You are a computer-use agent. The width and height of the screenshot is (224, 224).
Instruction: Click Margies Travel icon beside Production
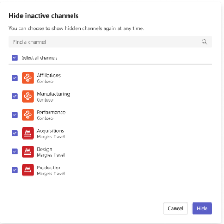click(28, 170)
